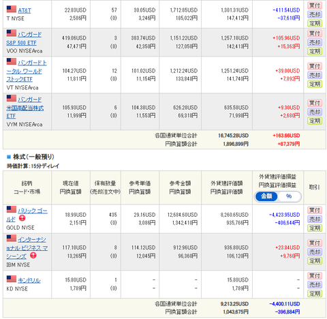Click the alert icon next to IBM name
The image size is (327, 319).
point(33,256)
